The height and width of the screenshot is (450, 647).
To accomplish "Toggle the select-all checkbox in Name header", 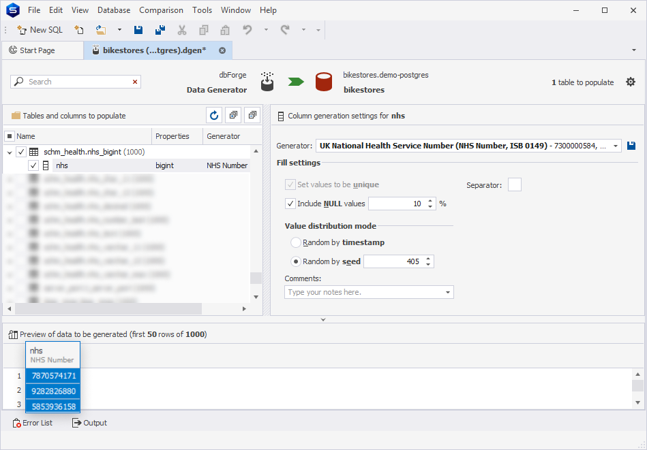I will [9, 136].
